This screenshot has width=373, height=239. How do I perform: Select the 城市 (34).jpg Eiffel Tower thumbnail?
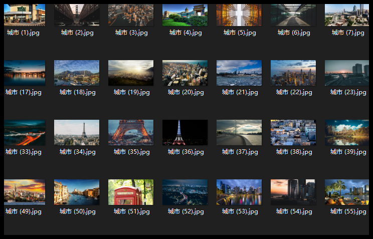(77, 132)
